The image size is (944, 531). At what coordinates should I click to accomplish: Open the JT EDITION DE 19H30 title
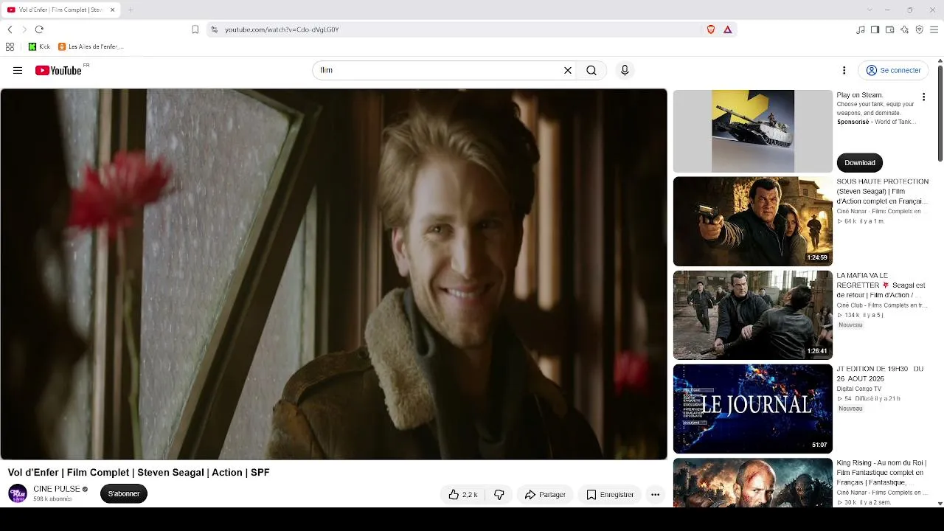pyautogui.click(x=880, y=373)
